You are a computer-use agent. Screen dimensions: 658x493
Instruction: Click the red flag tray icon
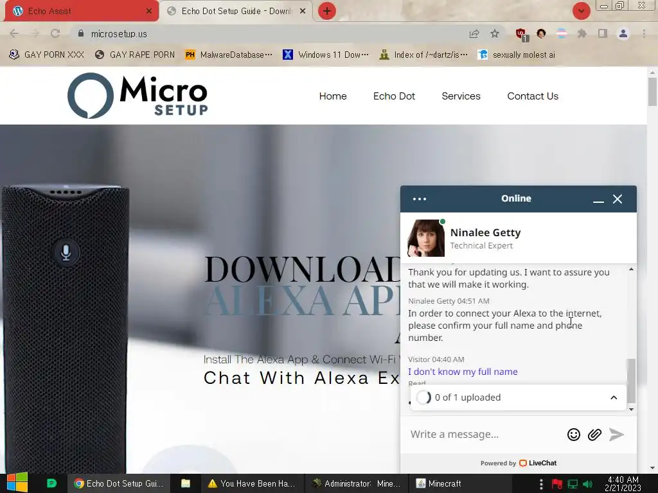[x=557, y=484]
